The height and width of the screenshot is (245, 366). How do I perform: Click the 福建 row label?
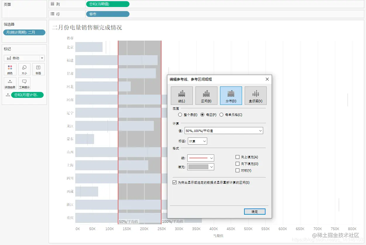[x=70, y=60]
